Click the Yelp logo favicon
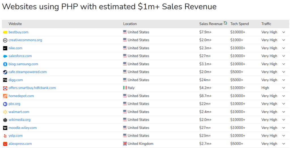Screen dimensions: 290x148 point(5,136)
